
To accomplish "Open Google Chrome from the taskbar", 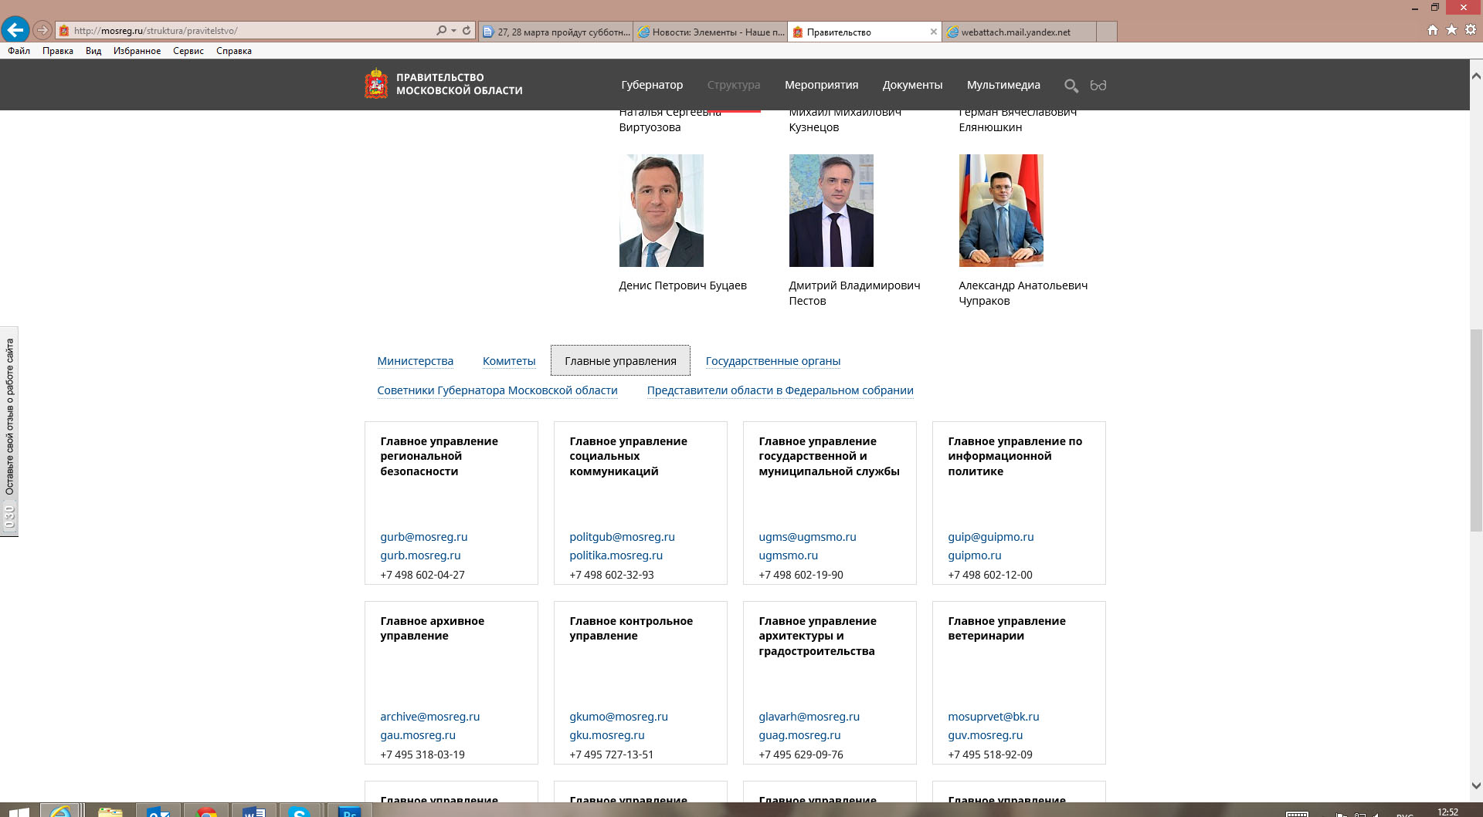I will pyautogui.click(x=207, y=810).
